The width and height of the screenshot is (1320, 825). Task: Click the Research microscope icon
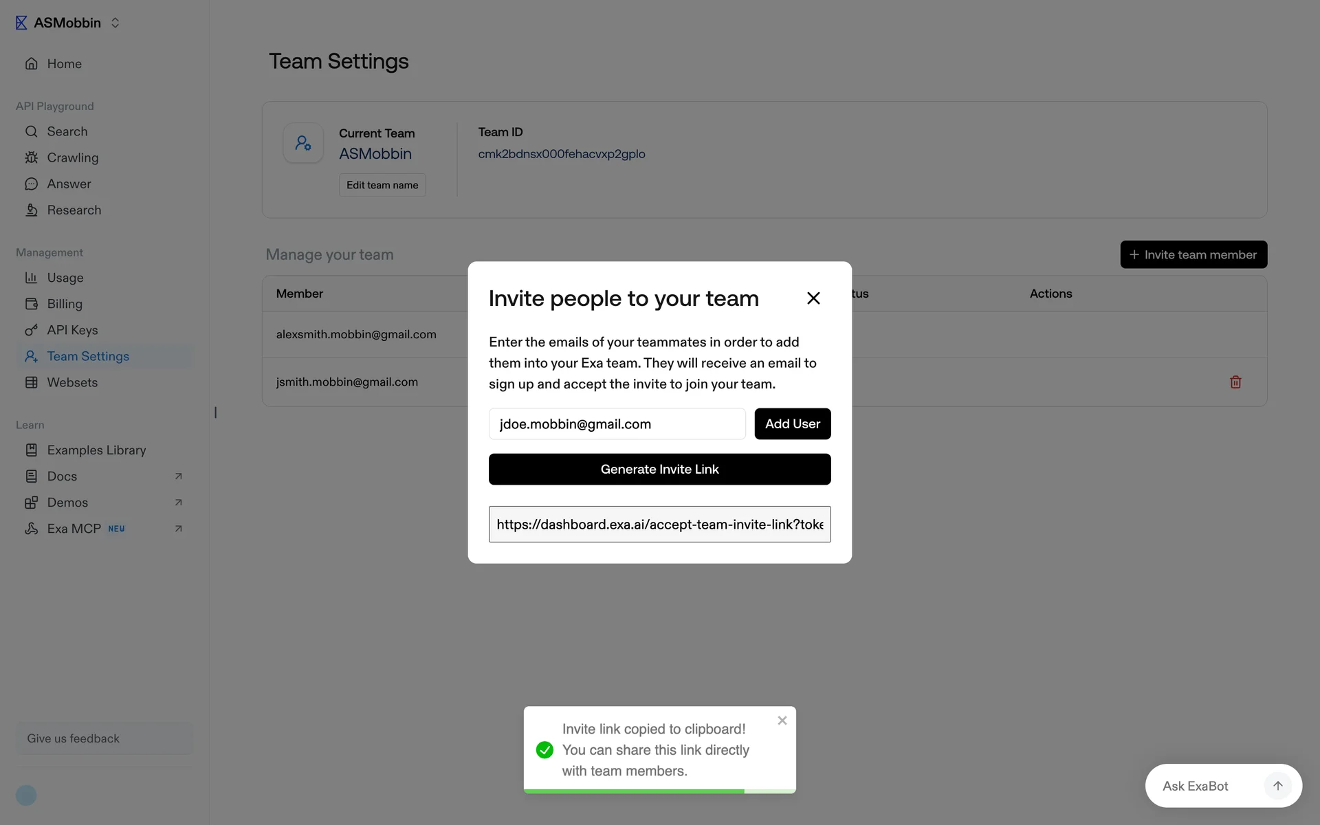[x=32, y=210]
